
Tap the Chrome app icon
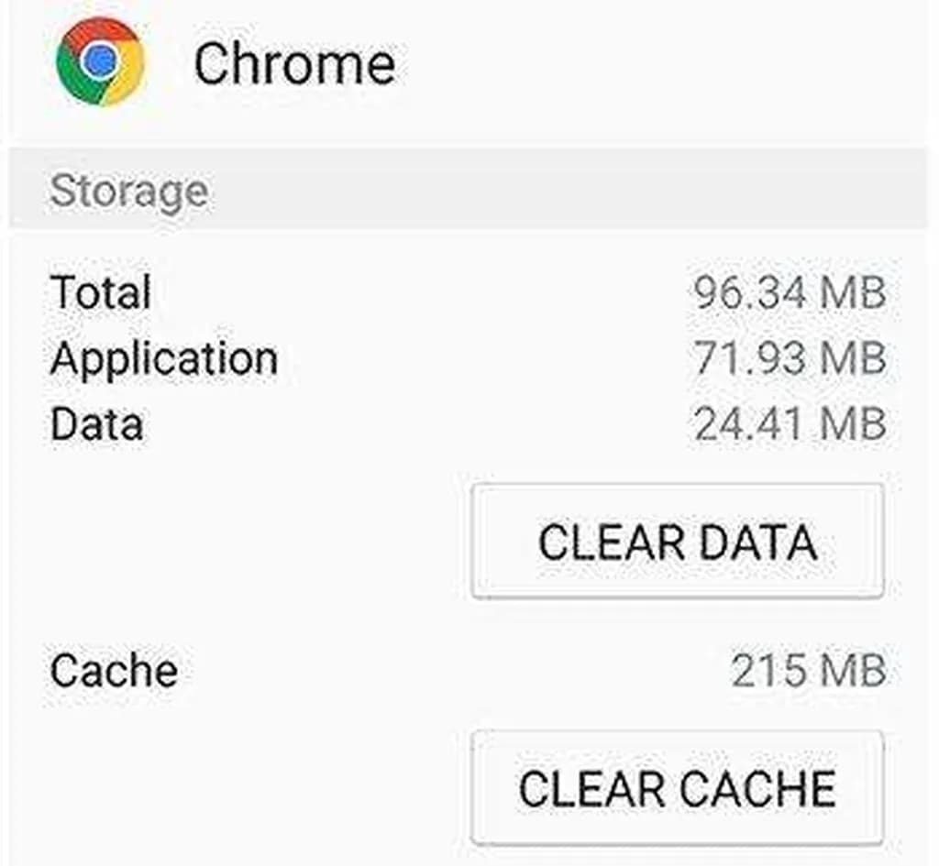[x=100, y=62]
